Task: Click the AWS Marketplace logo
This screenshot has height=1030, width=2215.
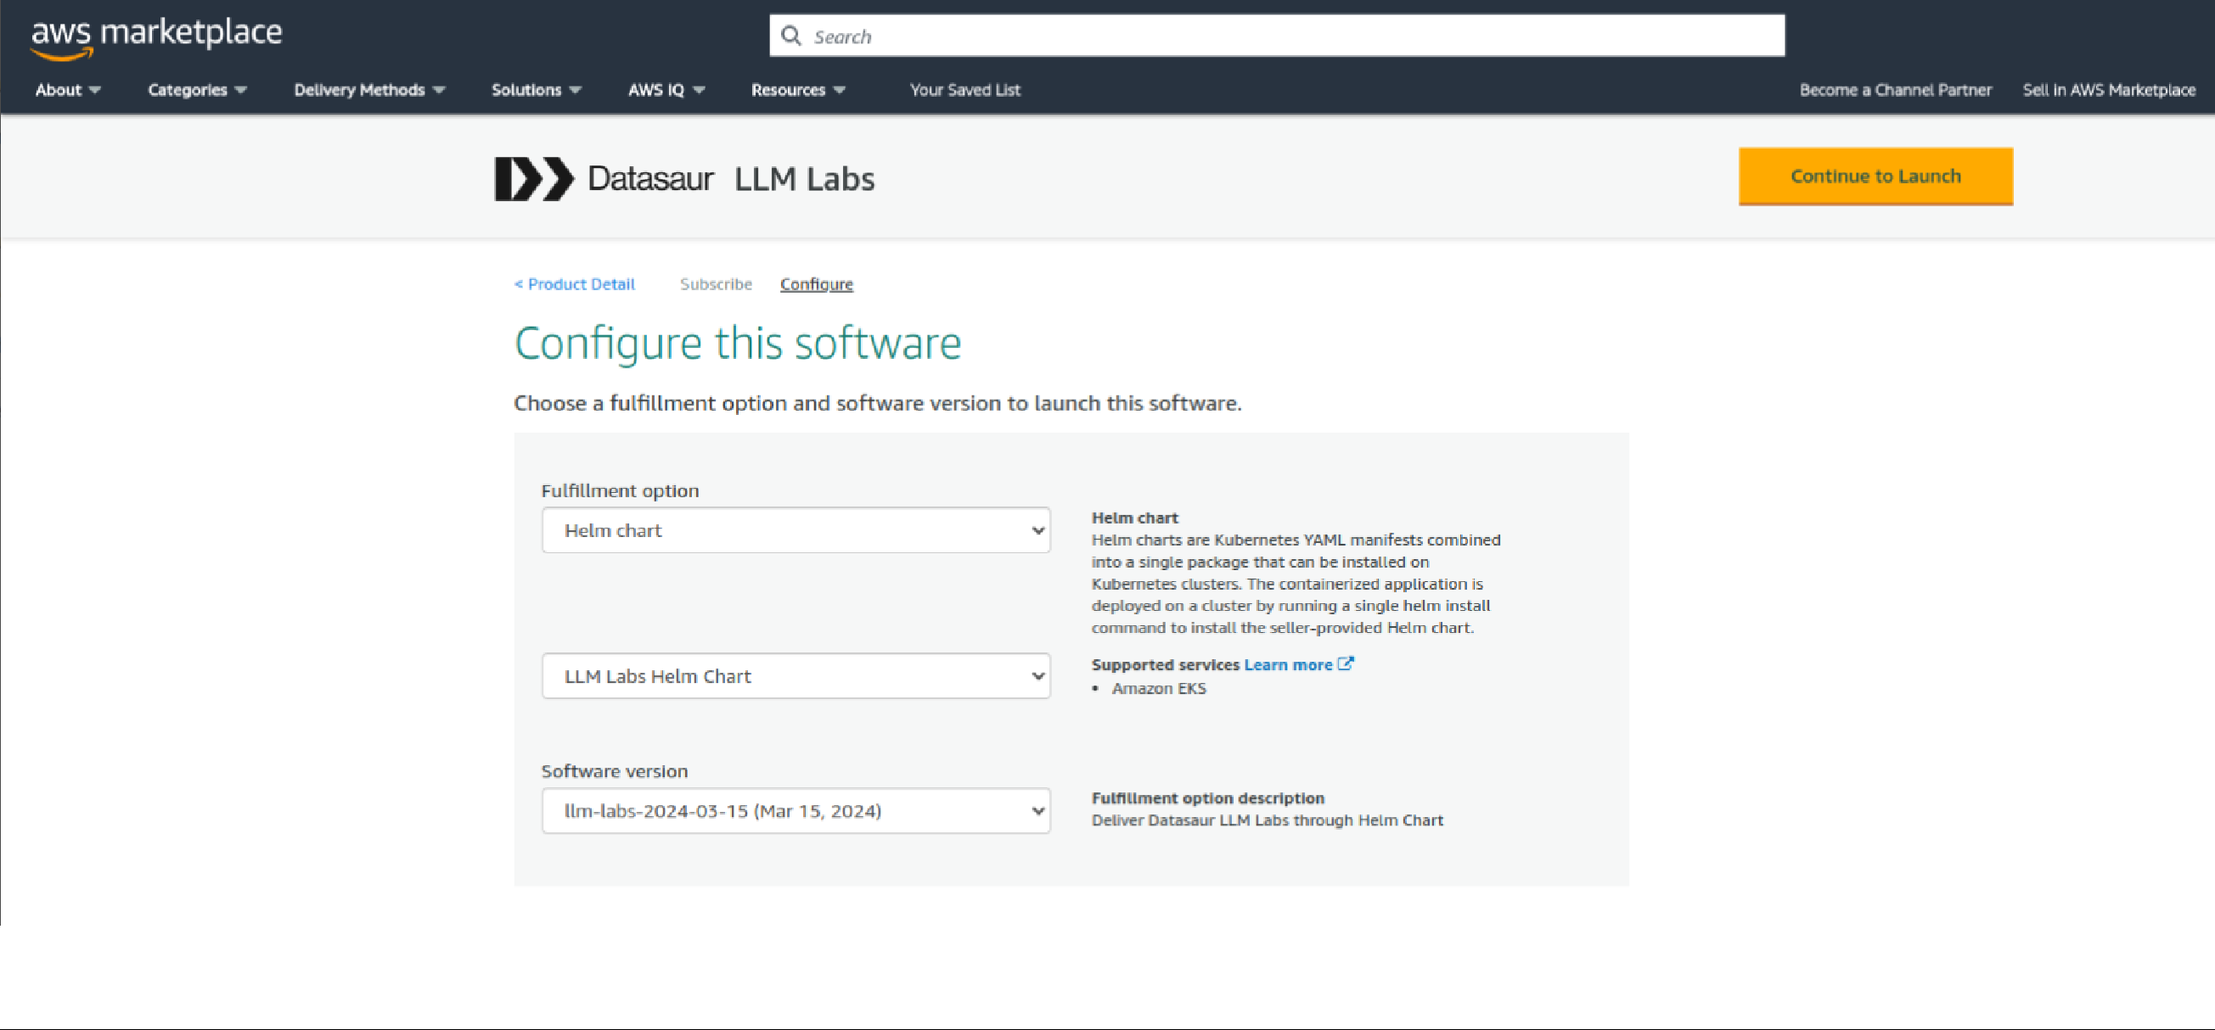Action: pos(155,37)
